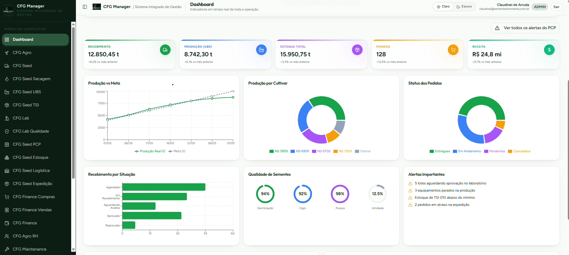Click the ADMIN badge

pos(540,7)
